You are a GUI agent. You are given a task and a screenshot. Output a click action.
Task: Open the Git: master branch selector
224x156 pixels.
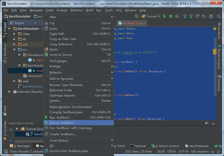click(x=200, y=151)
